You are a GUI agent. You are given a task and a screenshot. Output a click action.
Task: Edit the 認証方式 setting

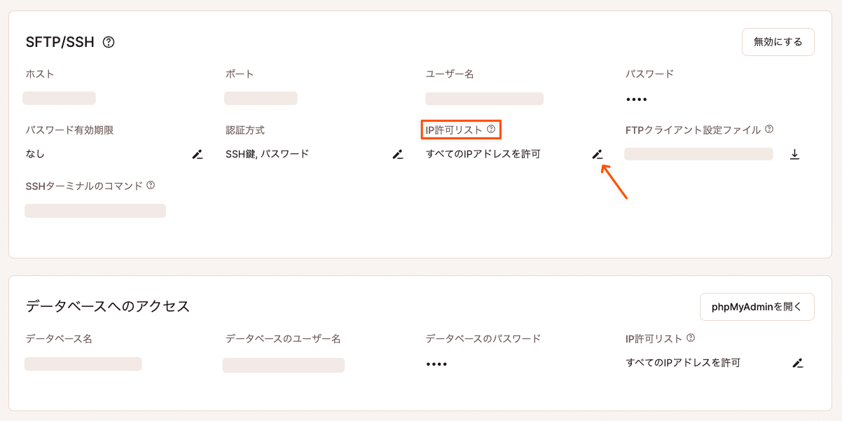coord(398,154)
